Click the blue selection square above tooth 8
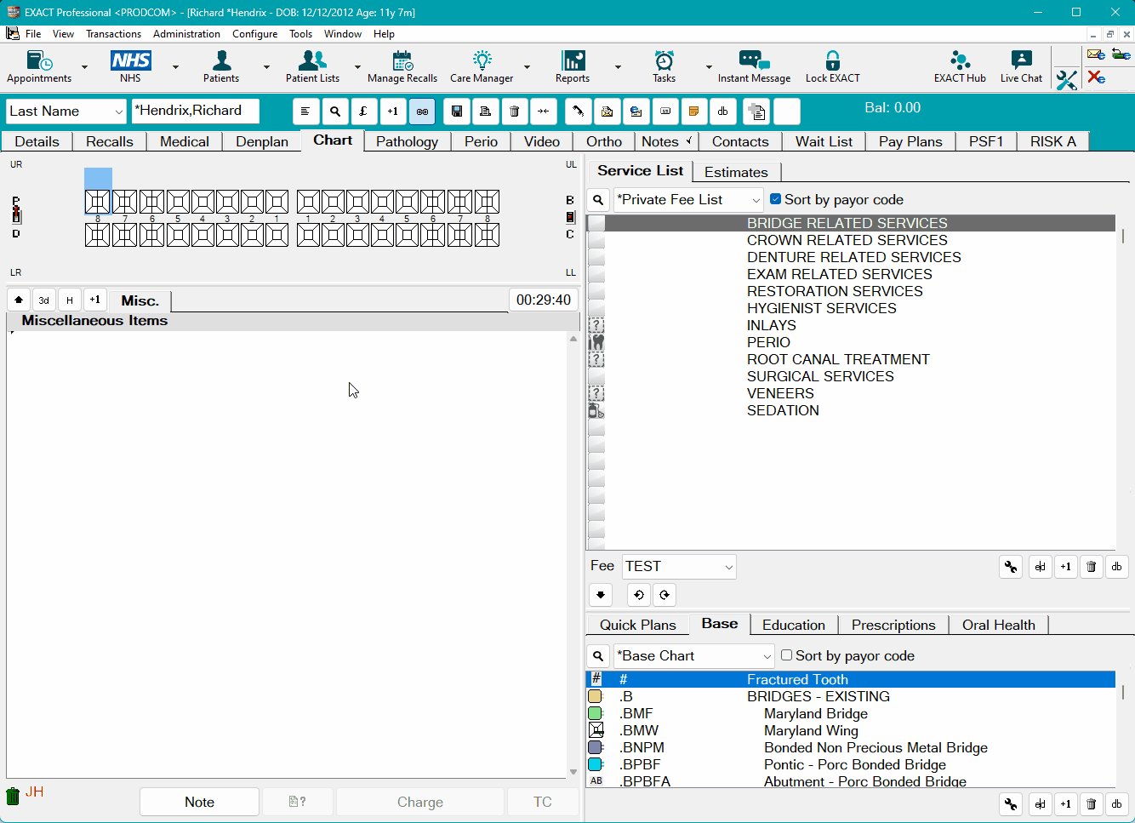 [x=98, y=178]
